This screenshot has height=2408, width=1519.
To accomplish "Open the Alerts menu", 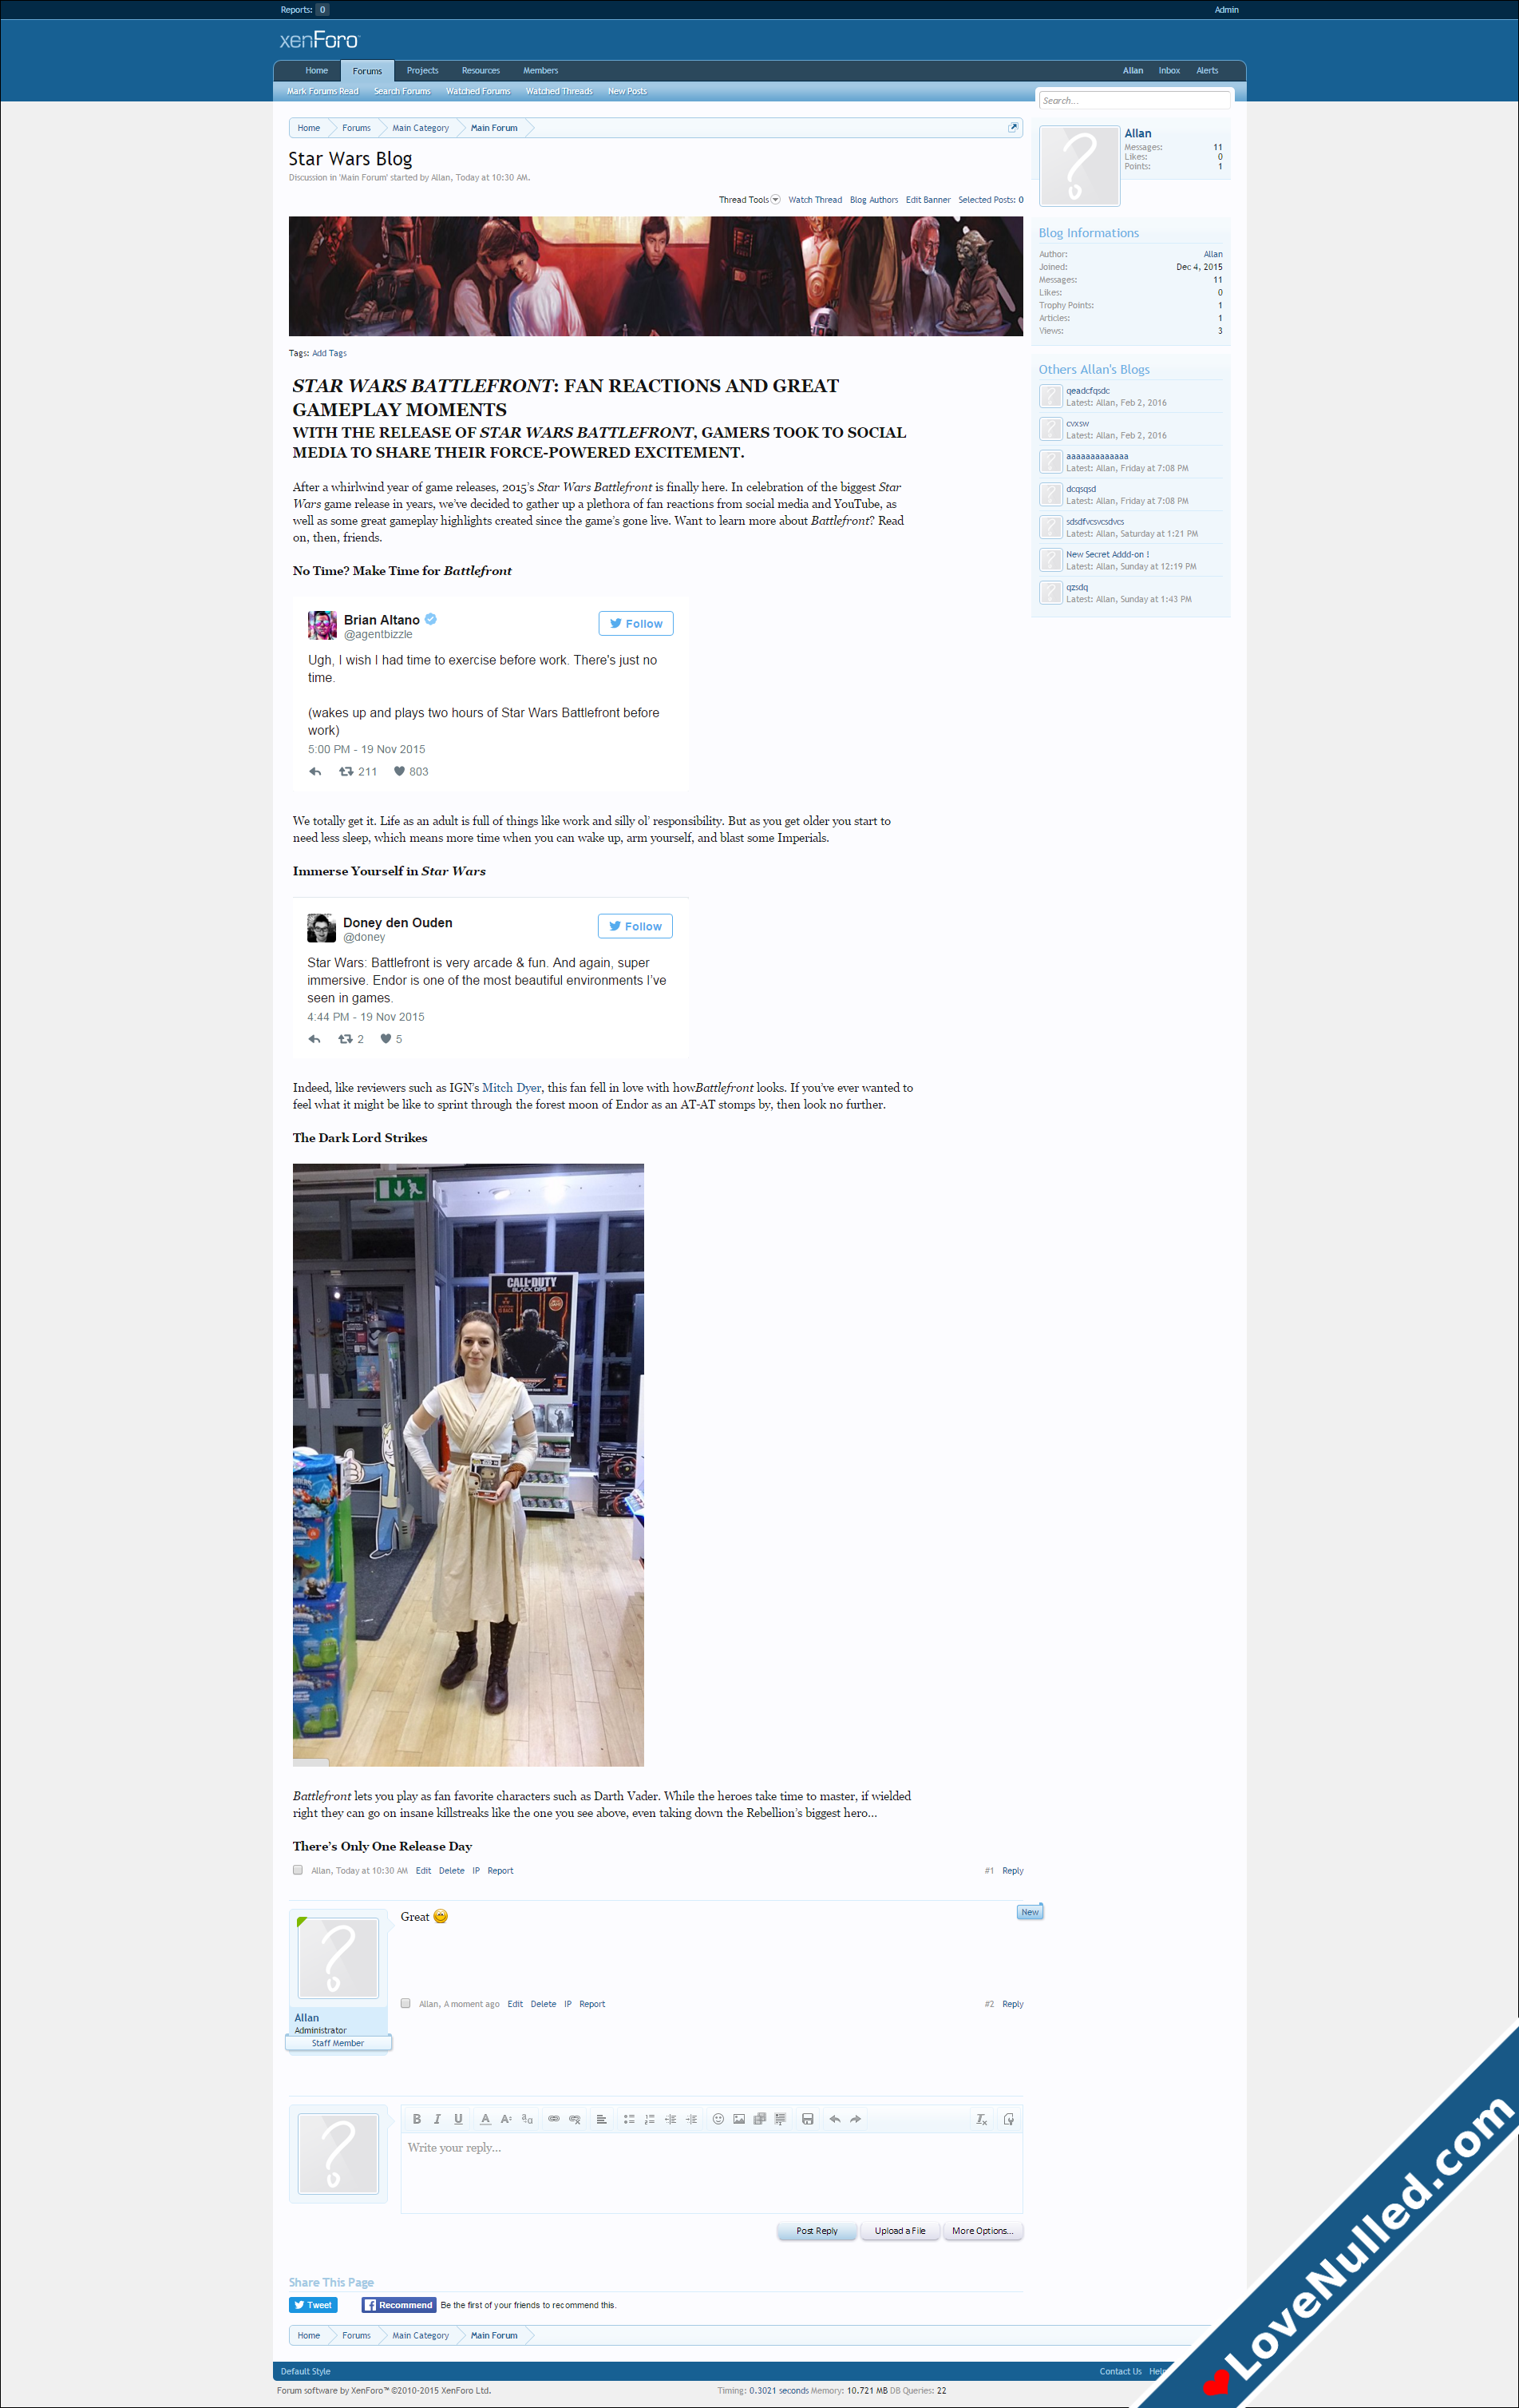I will click(1207, 71).
